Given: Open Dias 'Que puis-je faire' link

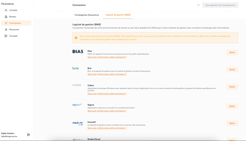Looking at the screenshot, I should point(107,57).
